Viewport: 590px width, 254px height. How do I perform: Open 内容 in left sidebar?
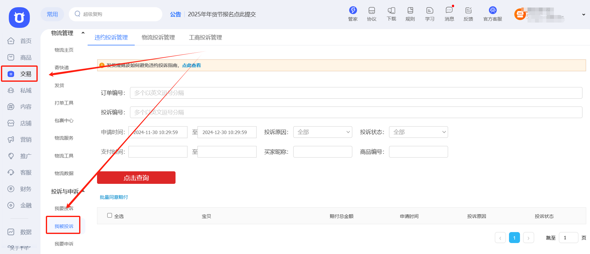[19, 106]
